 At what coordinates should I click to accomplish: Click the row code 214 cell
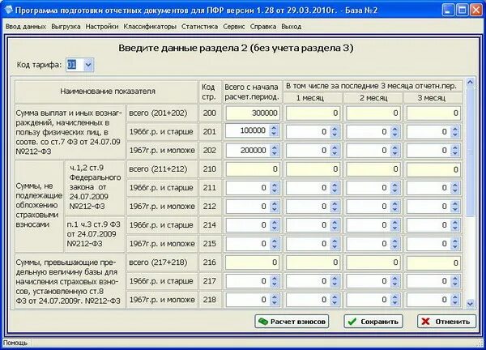[x=210, y=225]
